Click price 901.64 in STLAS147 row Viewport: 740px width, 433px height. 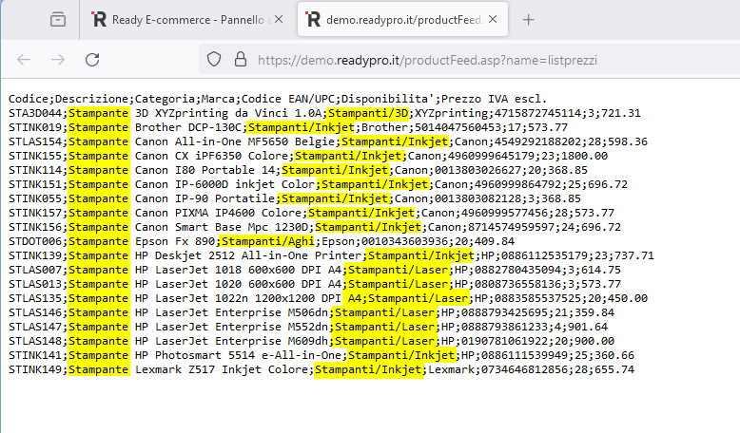[x=588, y=327]
